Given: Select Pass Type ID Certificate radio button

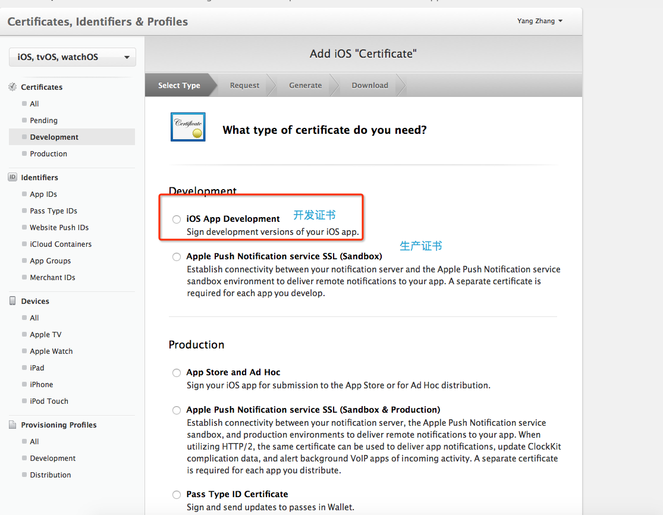Looking at the screenshot, I should (x=177, y=495).
